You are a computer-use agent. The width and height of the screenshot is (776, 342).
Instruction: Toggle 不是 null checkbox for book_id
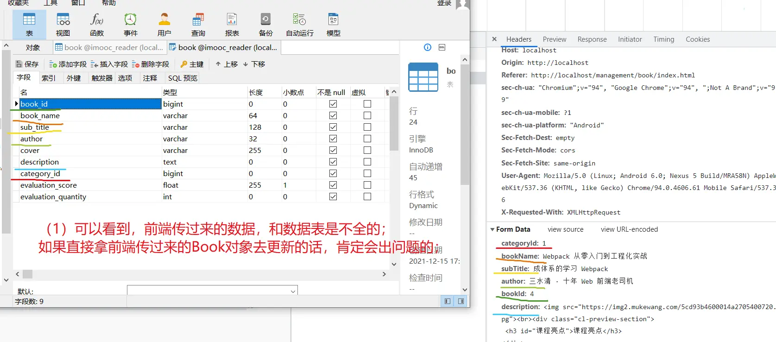(x=333, y=104)
